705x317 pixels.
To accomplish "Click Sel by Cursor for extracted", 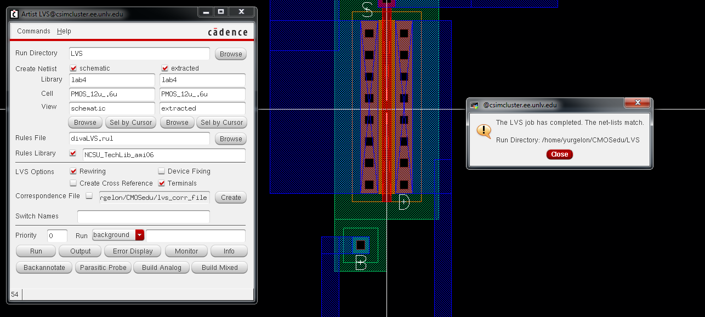I will pyautogui.click(x=222, y=123).
